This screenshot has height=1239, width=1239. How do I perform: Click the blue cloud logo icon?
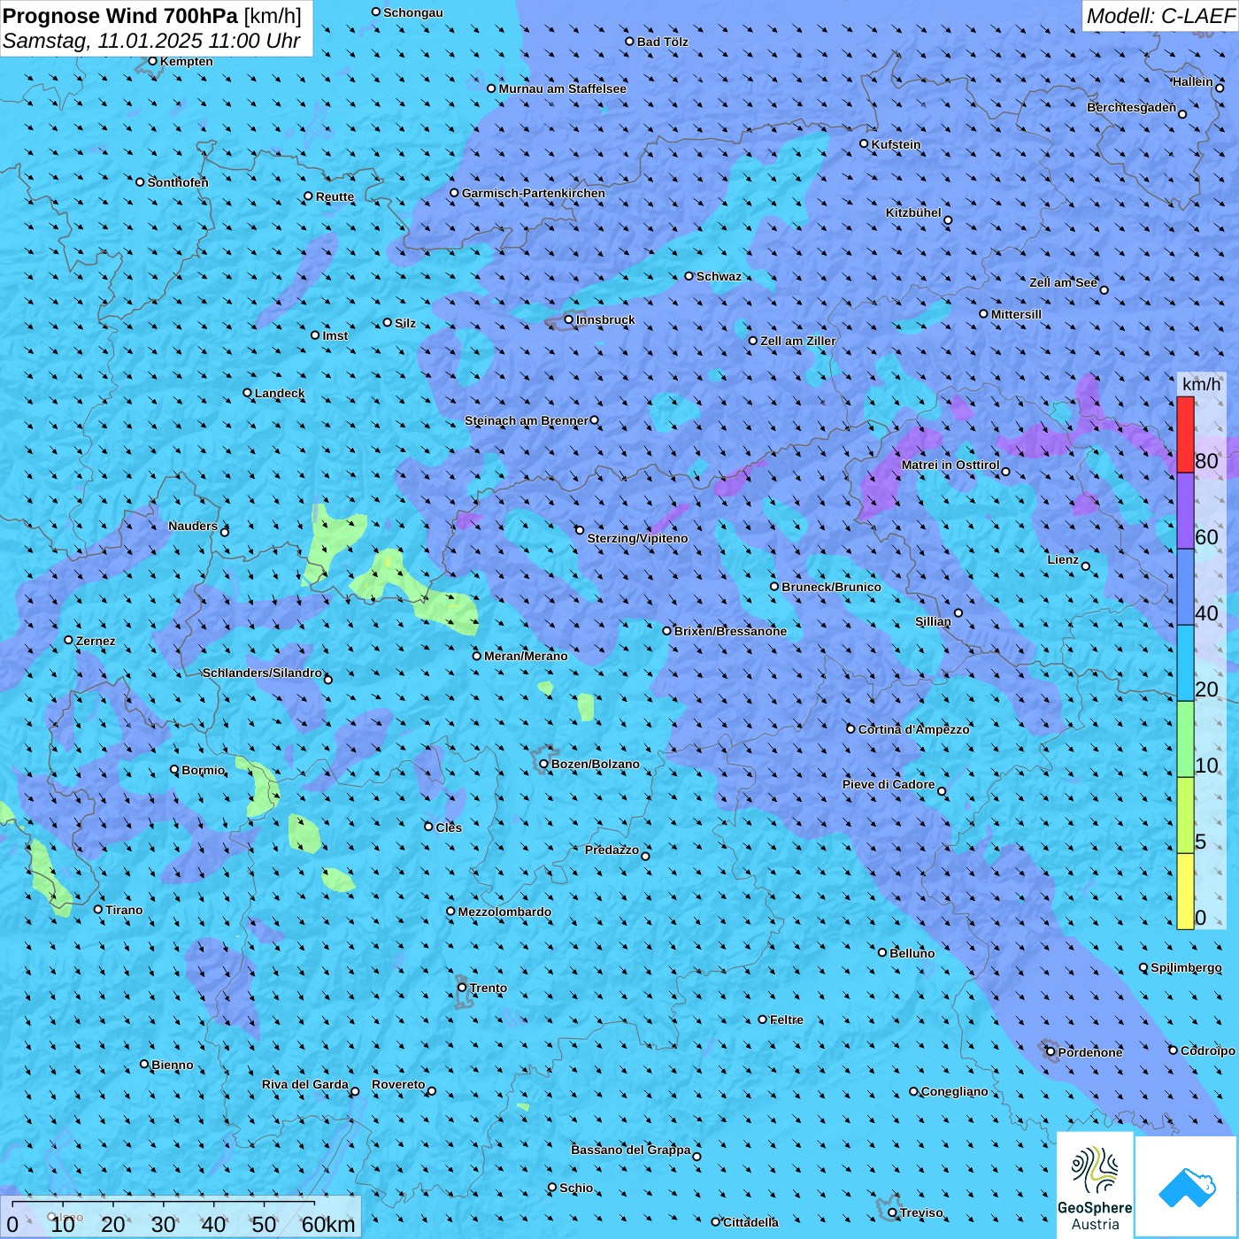click(1187, 1187)
